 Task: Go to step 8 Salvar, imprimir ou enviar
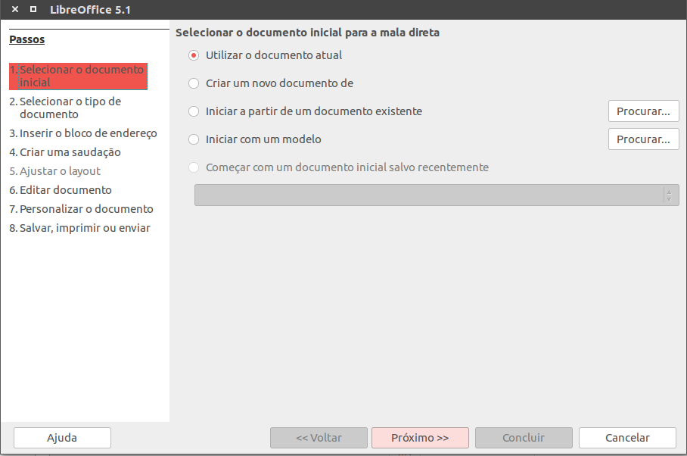click(x=79, y=228)
